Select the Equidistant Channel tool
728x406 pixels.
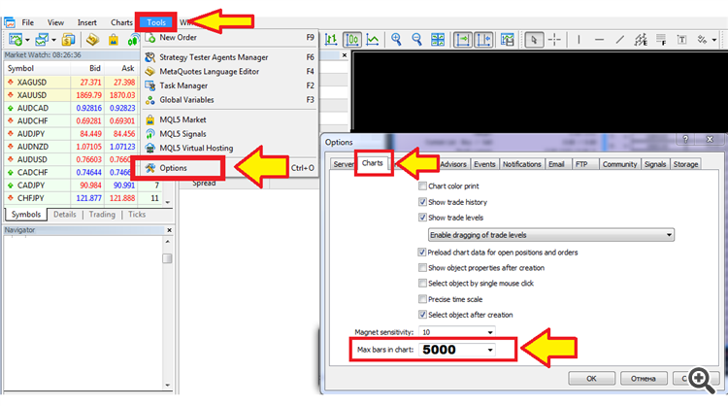[642, 40]
